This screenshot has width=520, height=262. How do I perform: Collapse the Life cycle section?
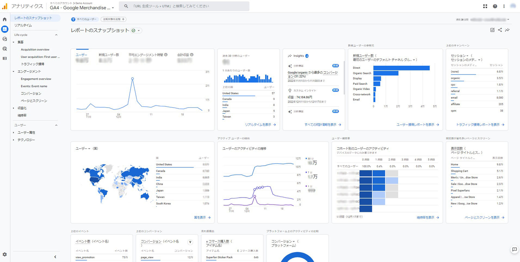click(x=56, y=35)
